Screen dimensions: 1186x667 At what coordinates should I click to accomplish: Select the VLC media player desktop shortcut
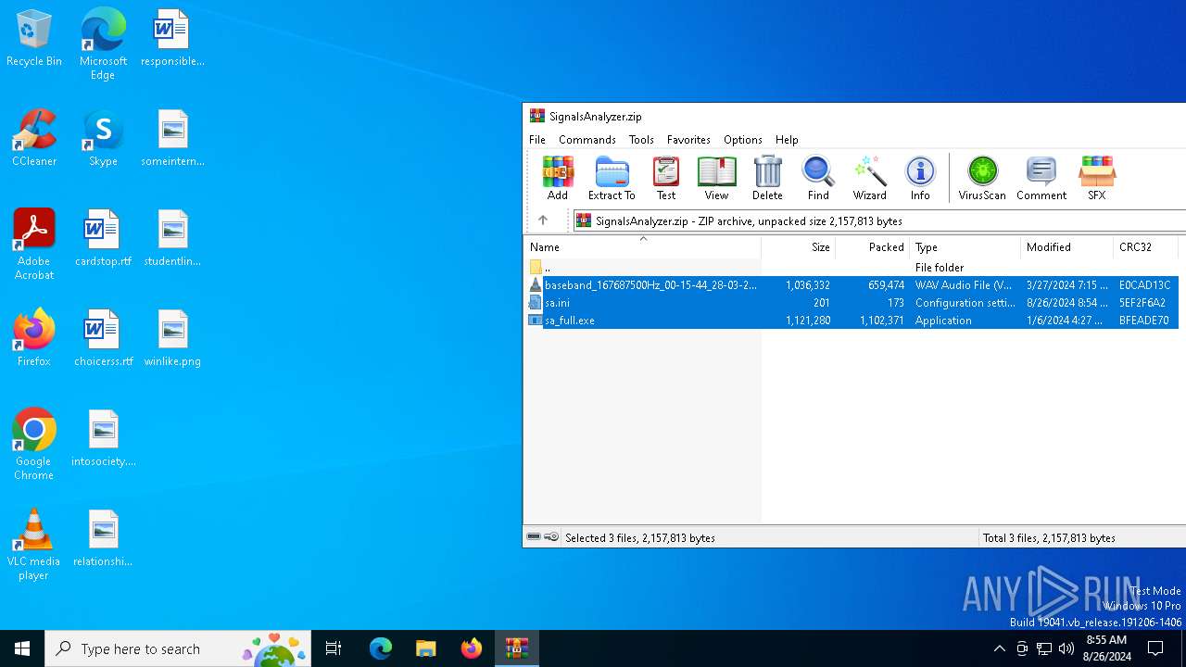coord(34,545)
